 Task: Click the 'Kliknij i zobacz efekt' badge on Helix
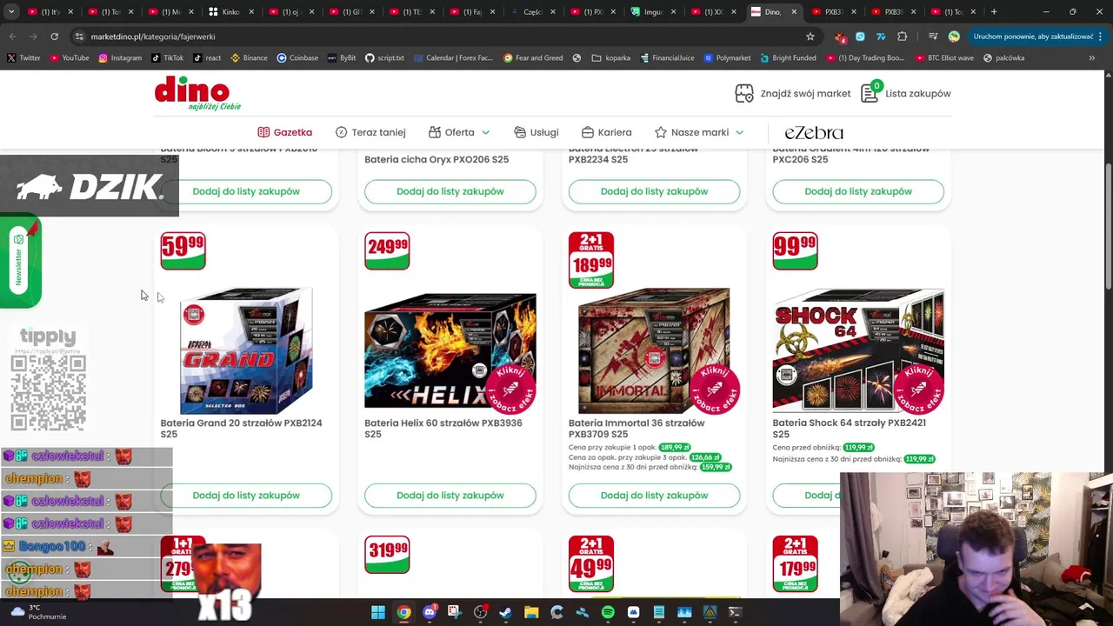click(x=510, y=389)
